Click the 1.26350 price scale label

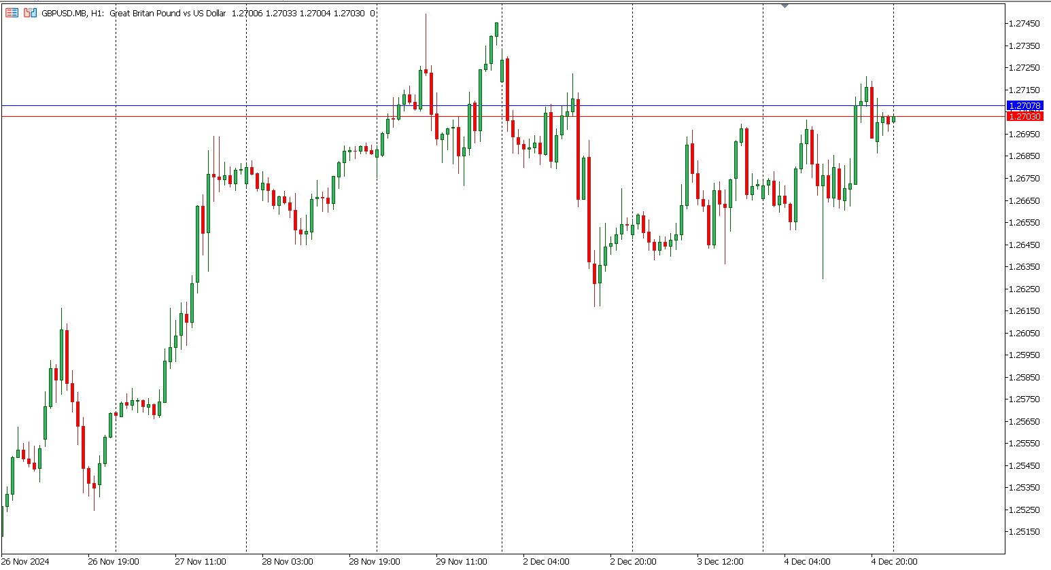(1024, 266)
